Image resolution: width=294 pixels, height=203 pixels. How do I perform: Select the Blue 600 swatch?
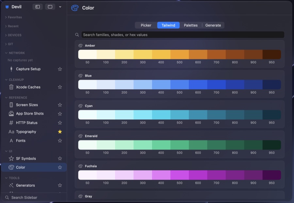click(x=198, y=85)
